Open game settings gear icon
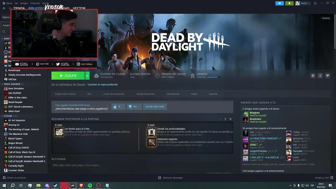This screenshot has height=189, width=336. pyautogui.click(x=313, y=76)
